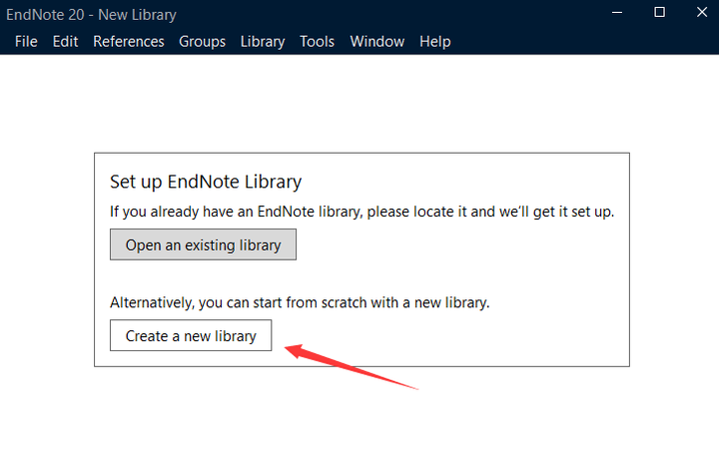719x458 pixels.
Task: Open the Edit menu
Action: 65,42
